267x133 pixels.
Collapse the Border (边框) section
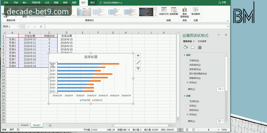pos(184,96)
